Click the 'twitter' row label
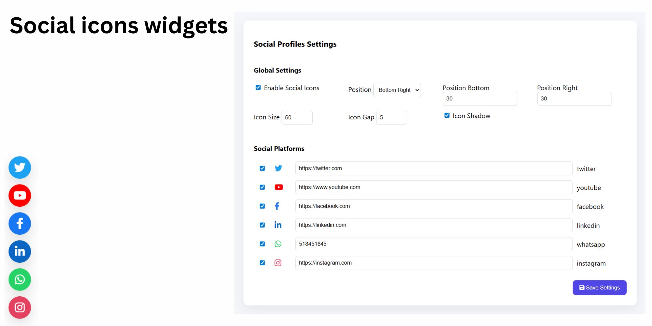This screenshot has height=326, width=652. click(x=586, y=169)
